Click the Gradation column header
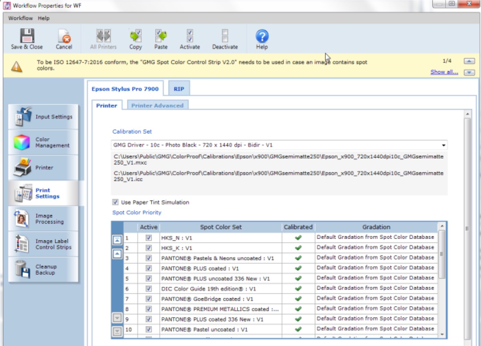Viewport: 481px width, 346px height. tap(376, 227)
